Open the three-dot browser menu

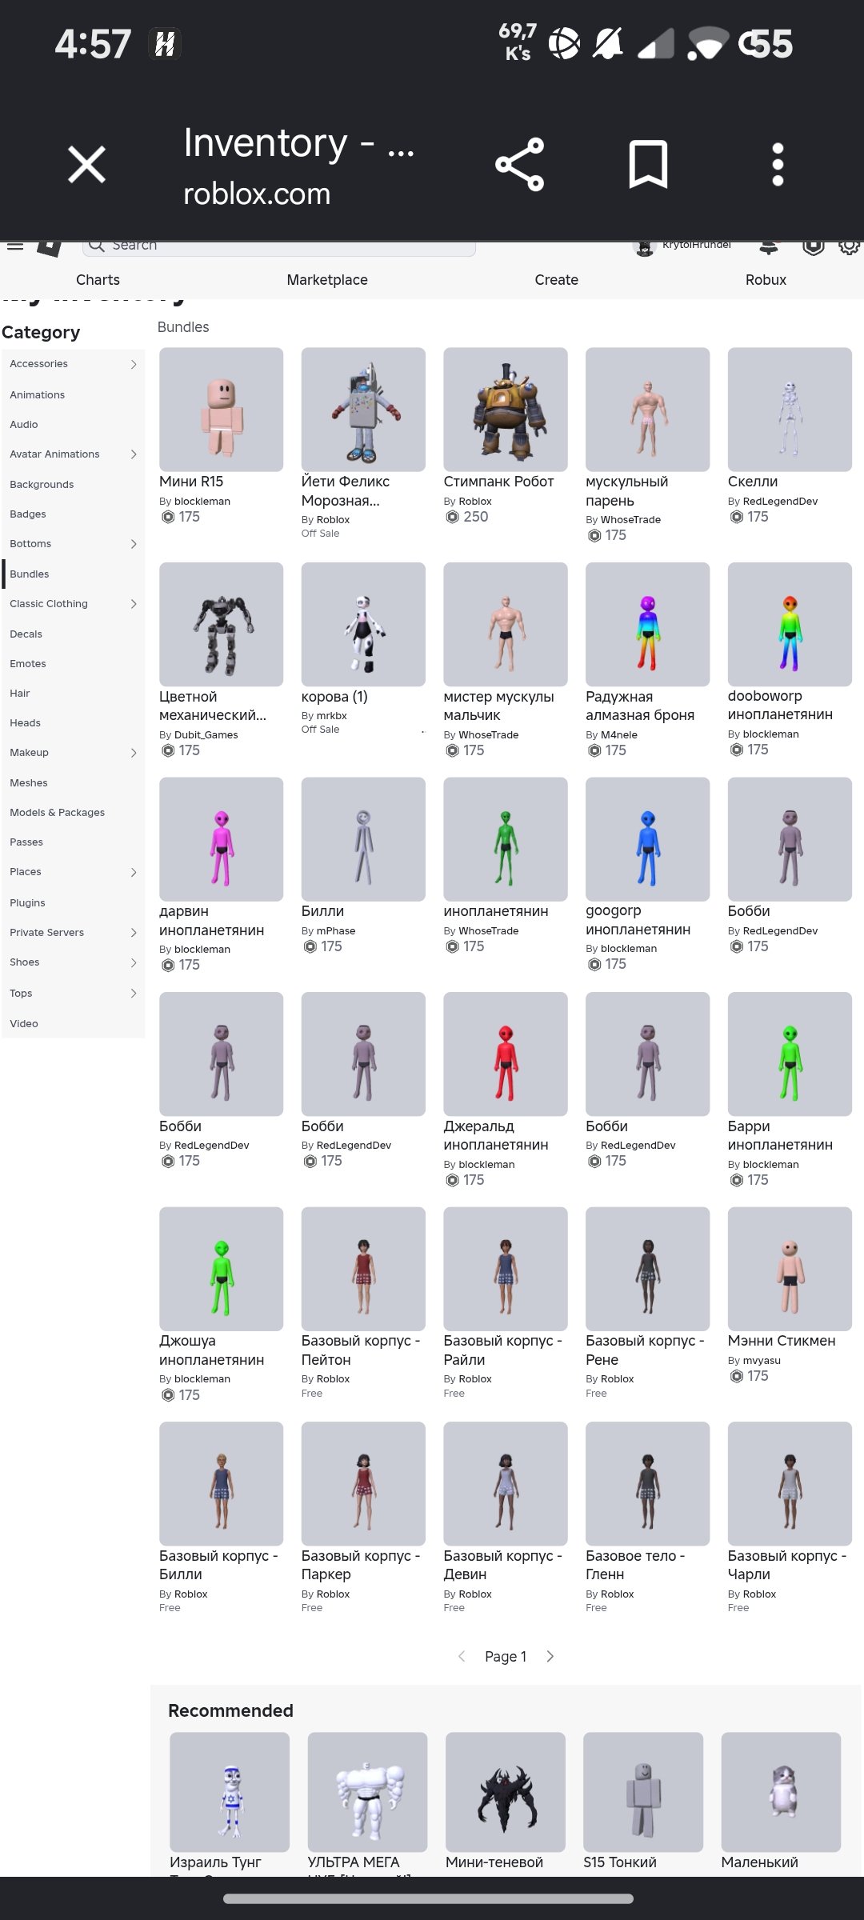(778, 165)
